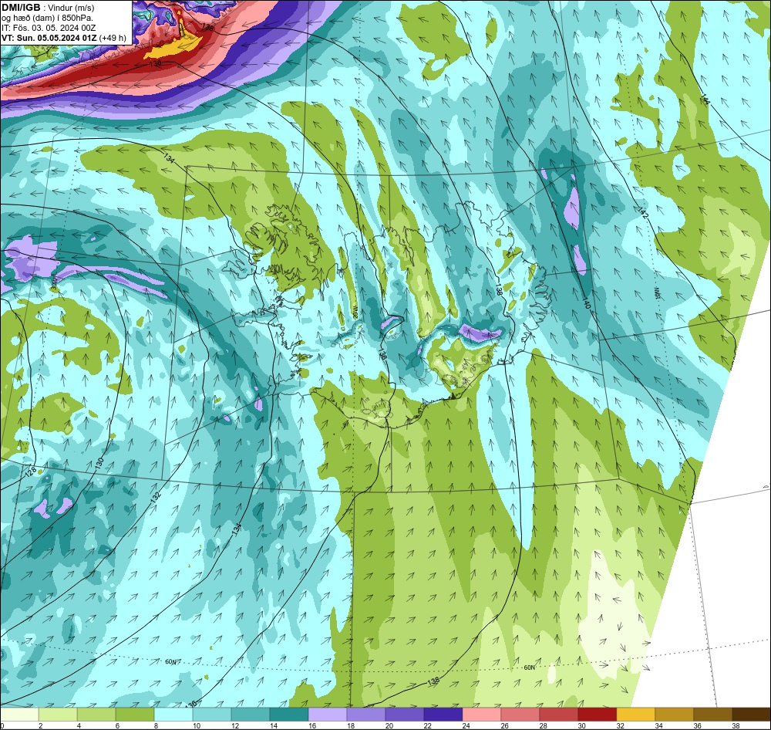Image resolution: width=771 pixels, height=730 pixels.
Task: Click the title text 'DMI/IGB : Vindur (m/s)'
Action: [x=48, y=8]
